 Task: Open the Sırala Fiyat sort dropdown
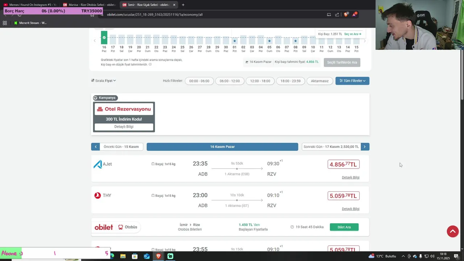[104, 81]
